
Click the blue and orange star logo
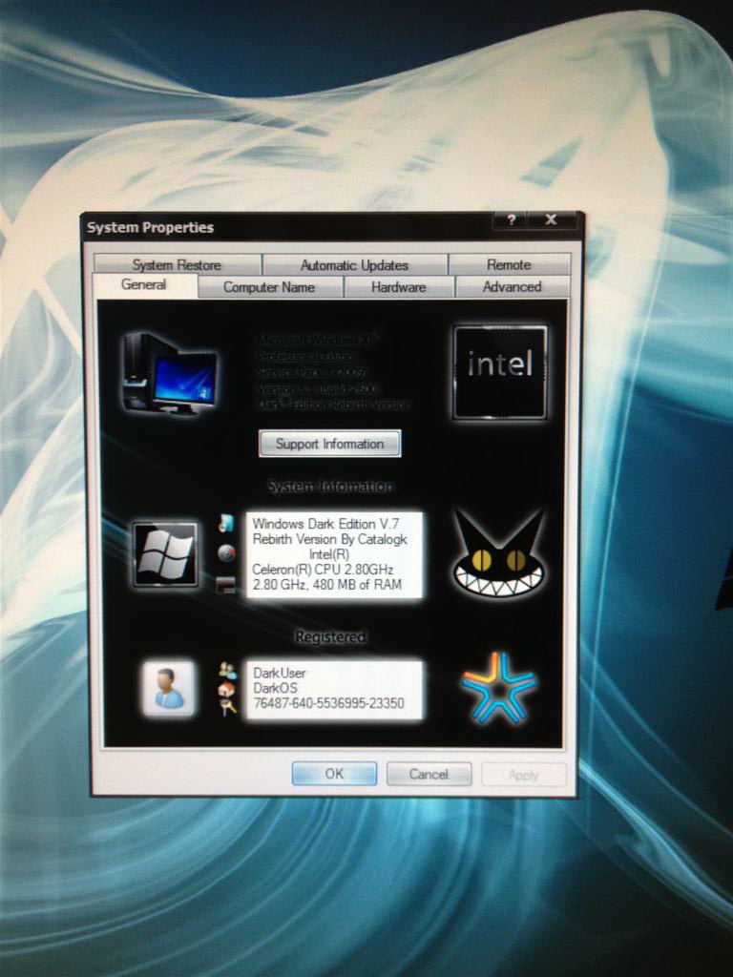coord(498,688)
